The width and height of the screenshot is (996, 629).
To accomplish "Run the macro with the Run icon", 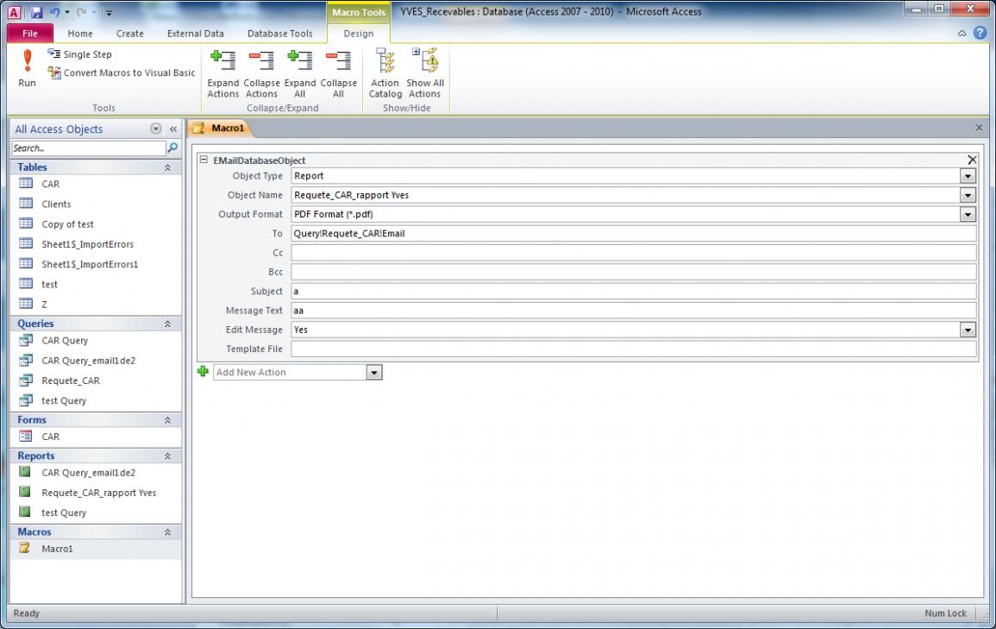I will coord(27,68).
